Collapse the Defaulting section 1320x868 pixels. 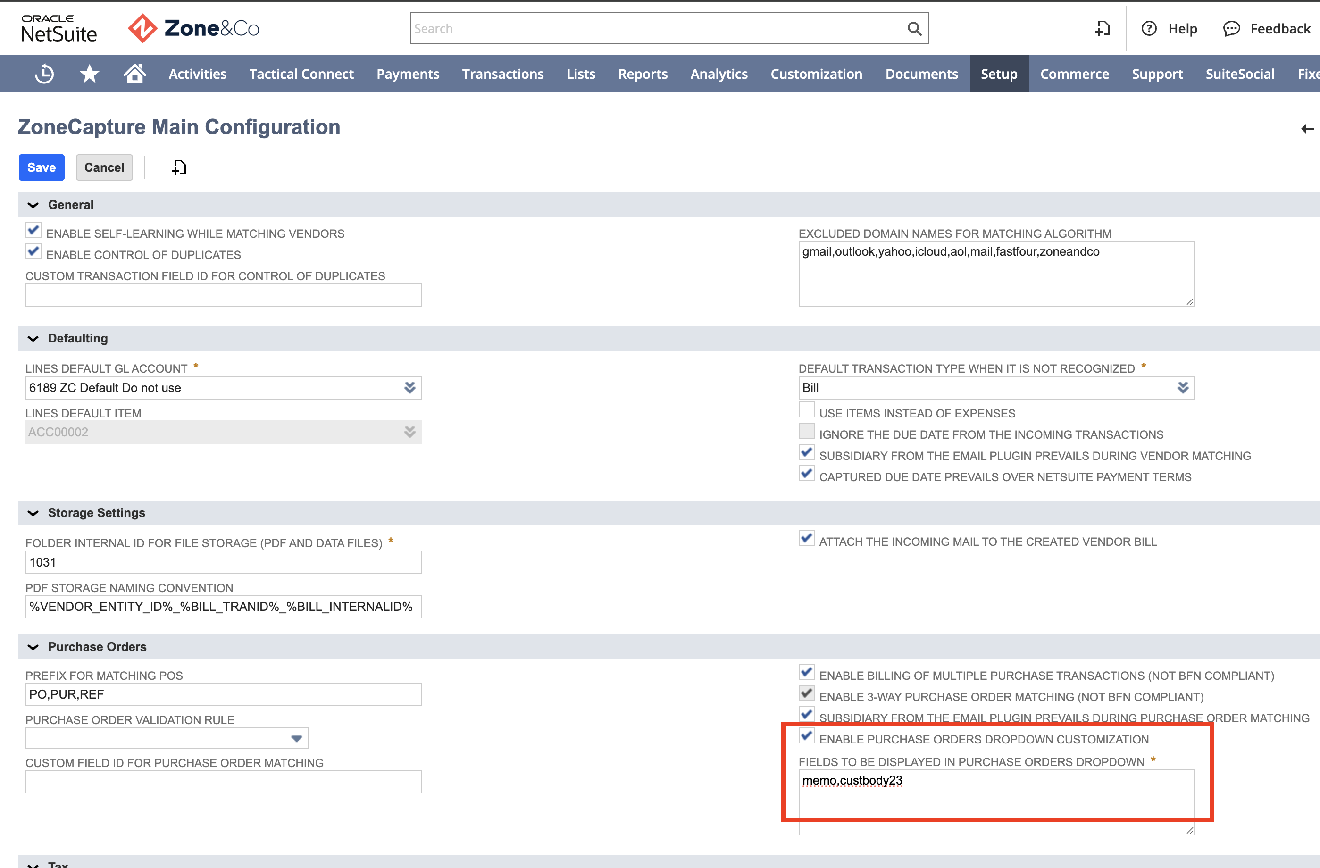tap(33, 339)
